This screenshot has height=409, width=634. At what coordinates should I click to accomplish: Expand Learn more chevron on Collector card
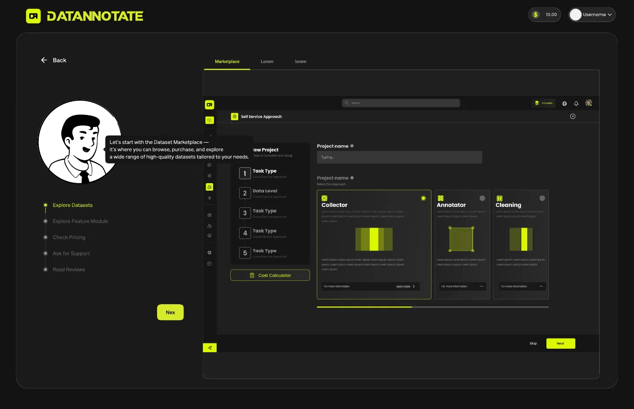click(x=414, y=287)
